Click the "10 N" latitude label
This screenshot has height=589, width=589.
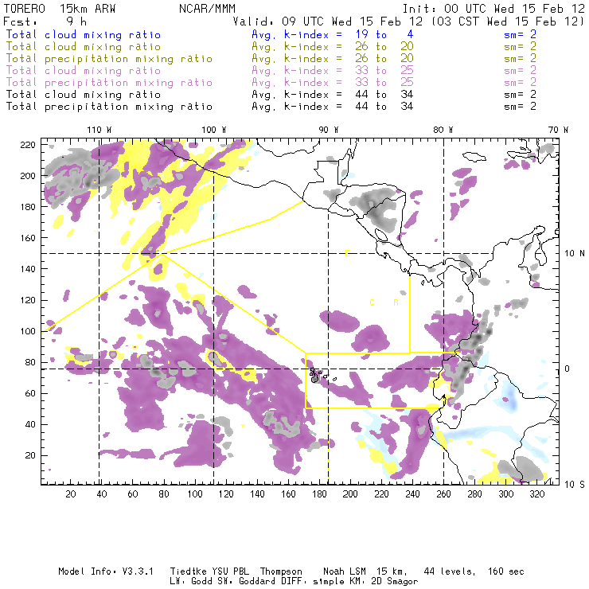tap(575, 254)
